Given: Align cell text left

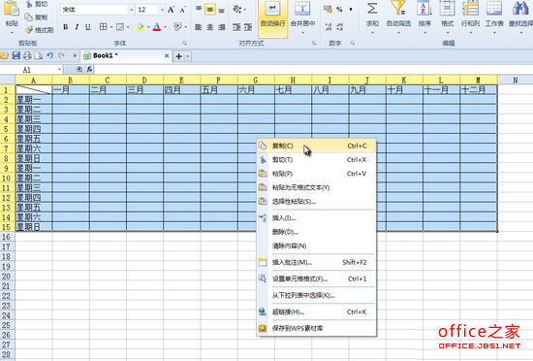Looking at the screenshot, I should [199, 27].
